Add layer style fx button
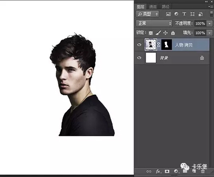The width and height of the screenshot is (214, 177). [158, 171]
